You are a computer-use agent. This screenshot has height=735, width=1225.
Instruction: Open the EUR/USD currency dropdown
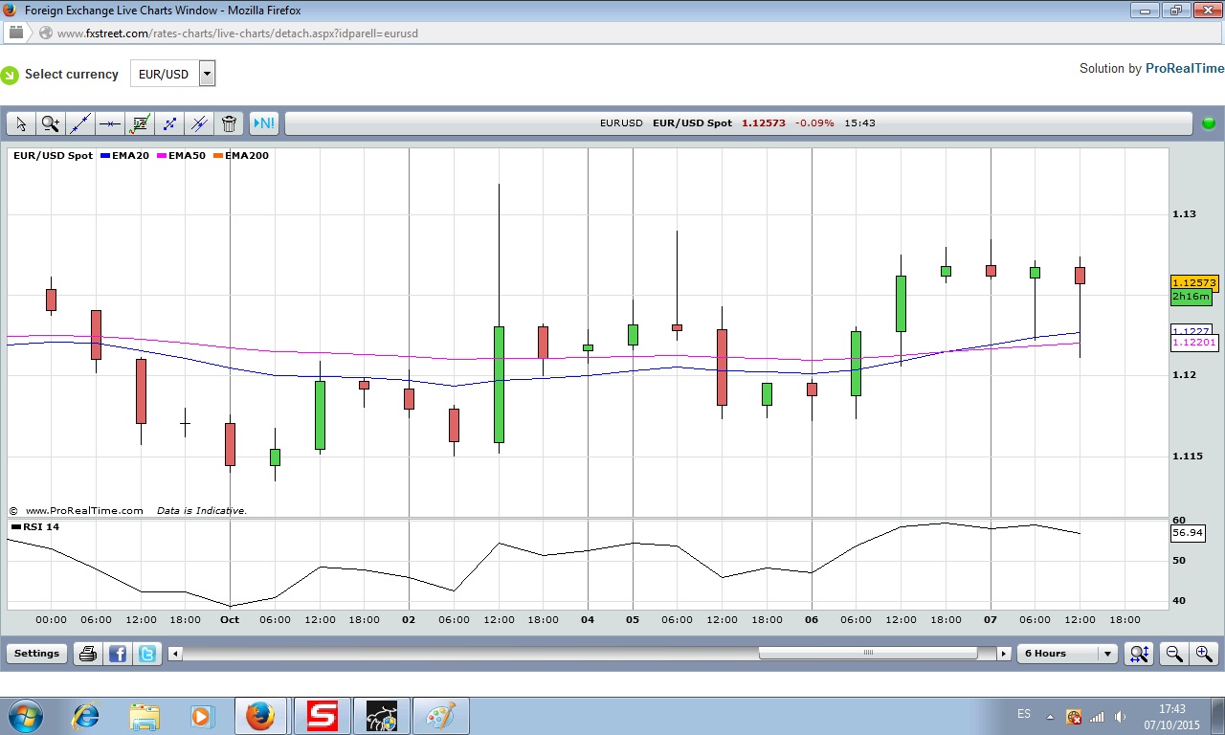207,74
